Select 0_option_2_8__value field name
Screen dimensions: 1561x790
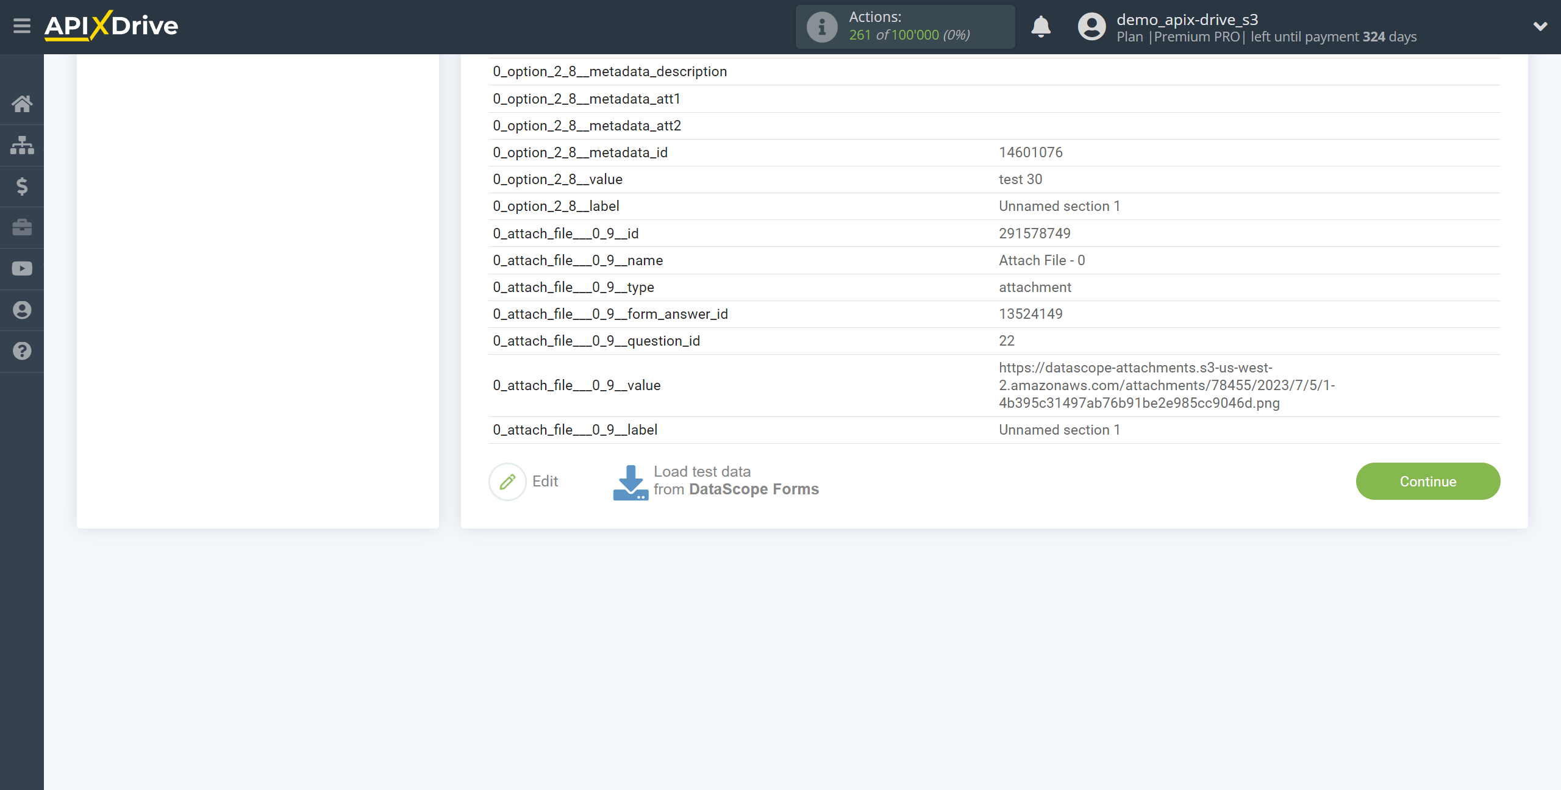557,179
